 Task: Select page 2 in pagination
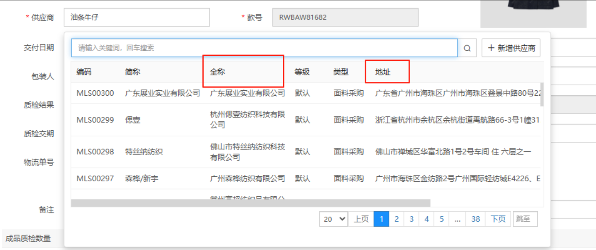(397, 219)
